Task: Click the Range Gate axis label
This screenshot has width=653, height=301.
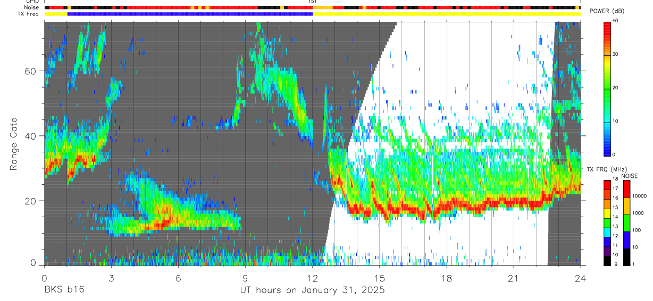Action: point(13,144)
